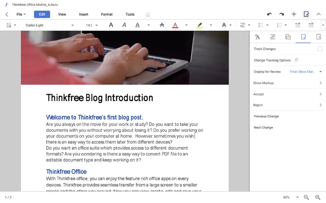The image size is (326, 203).
Task: Enable the Track Changes checkbox
Action: pos(320,49)
